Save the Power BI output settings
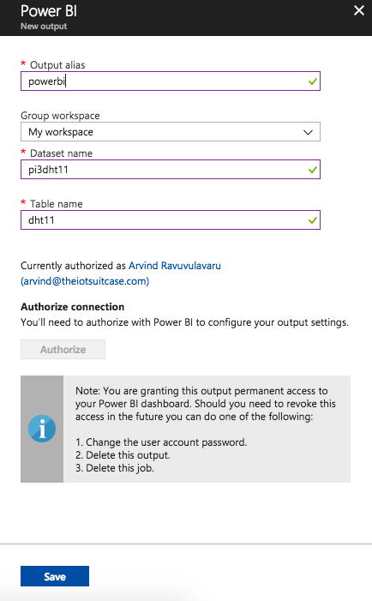Viewport: 372px width, 601px height. pyautogui.click(x=55, y=576)
